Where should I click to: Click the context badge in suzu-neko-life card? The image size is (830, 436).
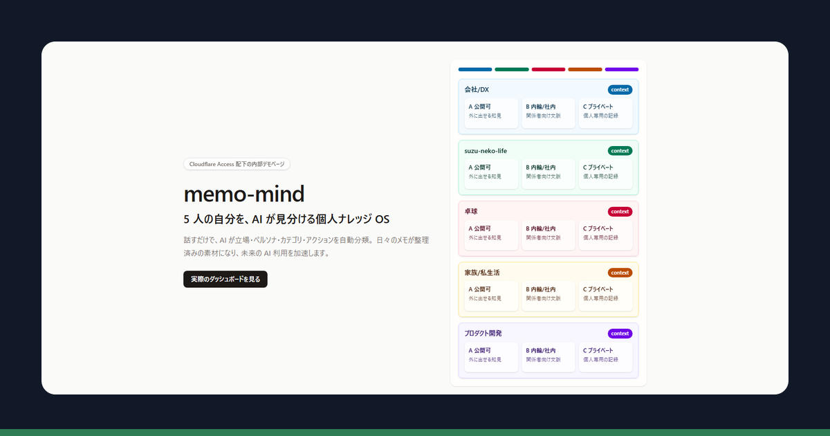pos(620,150)
